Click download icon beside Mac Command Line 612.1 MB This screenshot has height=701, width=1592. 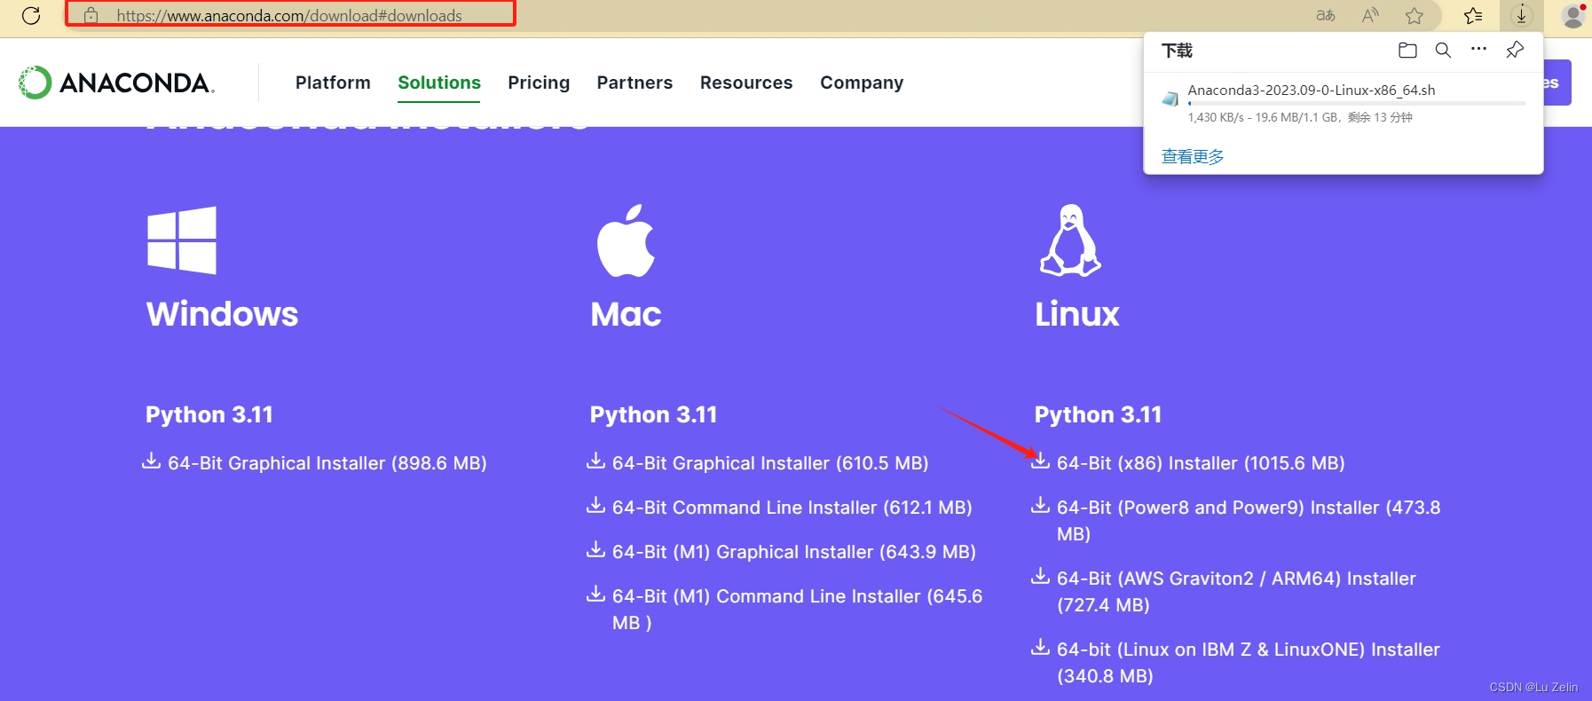[596, 505]
